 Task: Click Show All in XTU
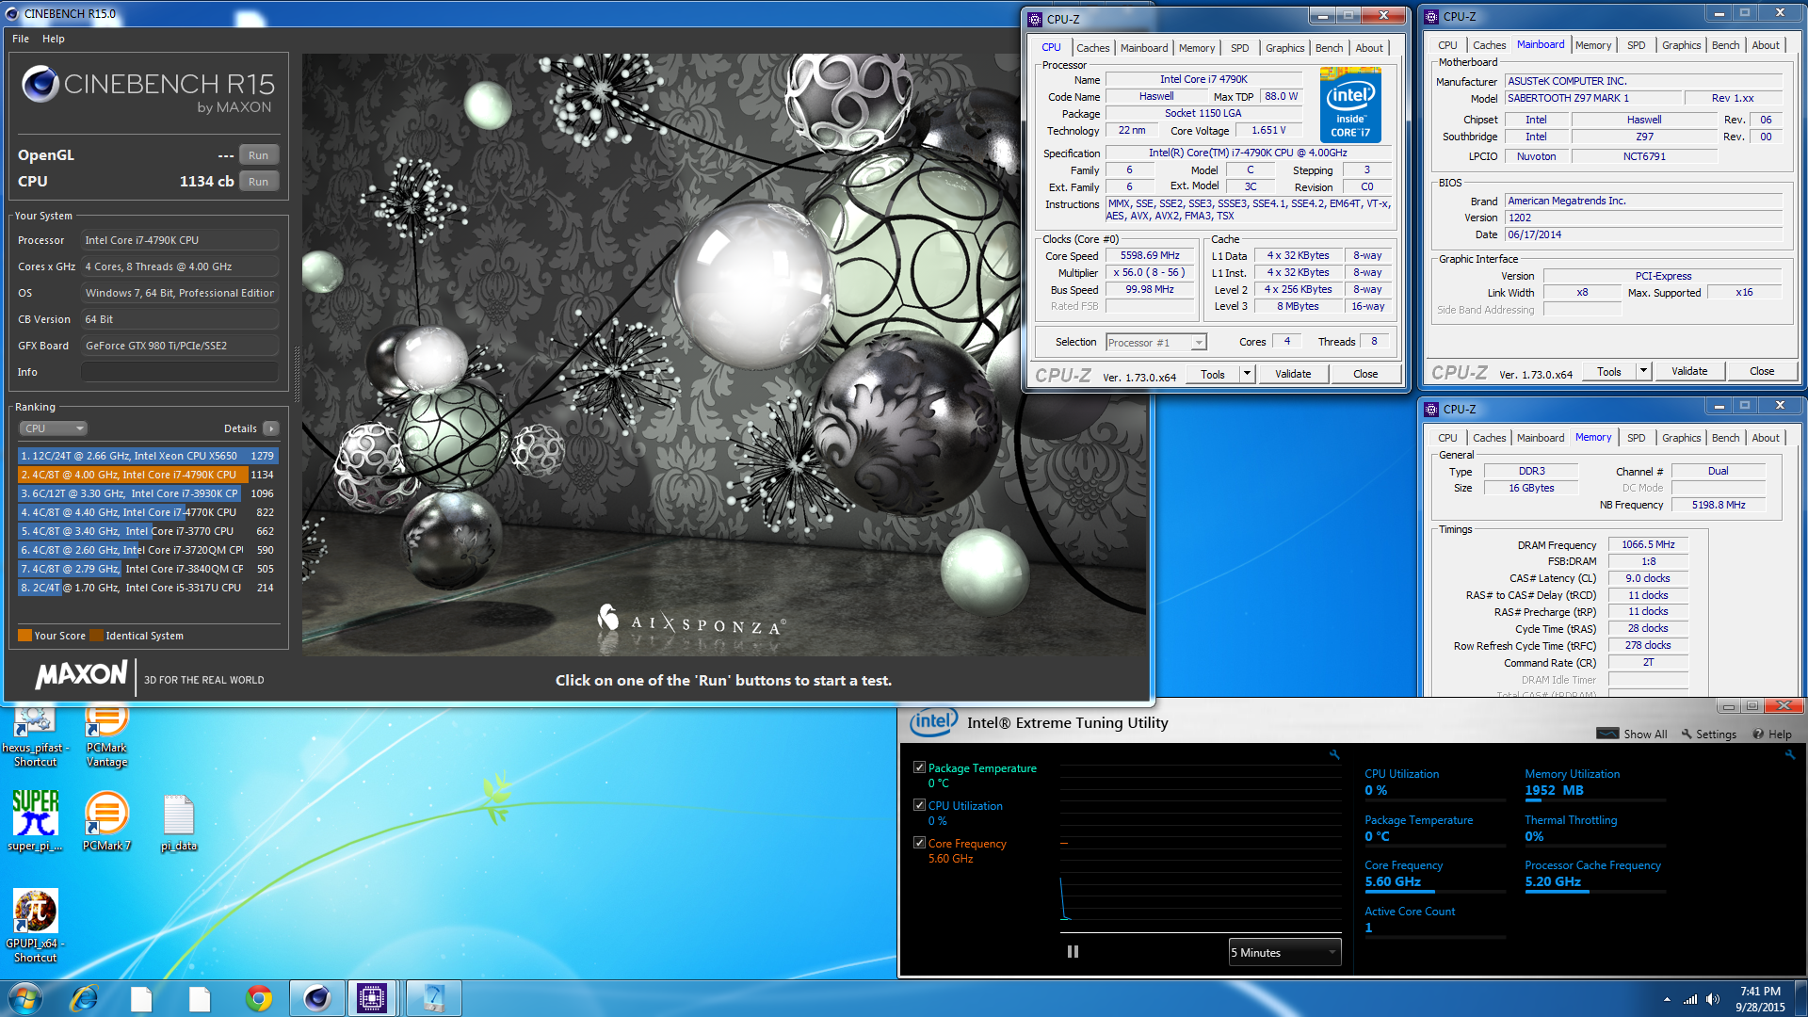coord(1632,734)
